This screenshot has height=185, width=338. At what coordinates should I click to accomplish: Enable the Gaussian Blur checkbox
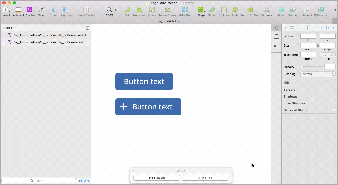334,110
